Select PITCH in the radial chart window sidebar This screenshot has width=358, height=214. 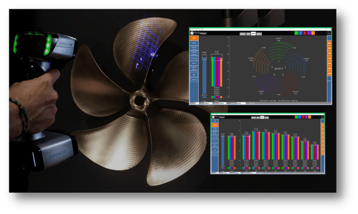click(194, 44)
